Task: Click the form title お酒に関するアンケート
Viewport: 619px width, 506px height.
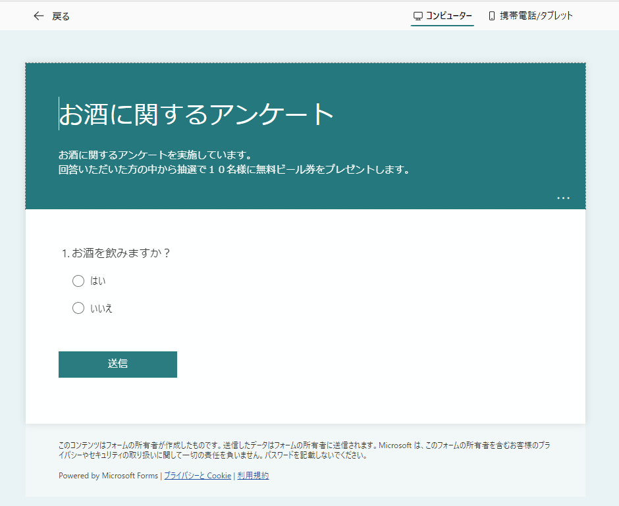Action: (197, 114)
